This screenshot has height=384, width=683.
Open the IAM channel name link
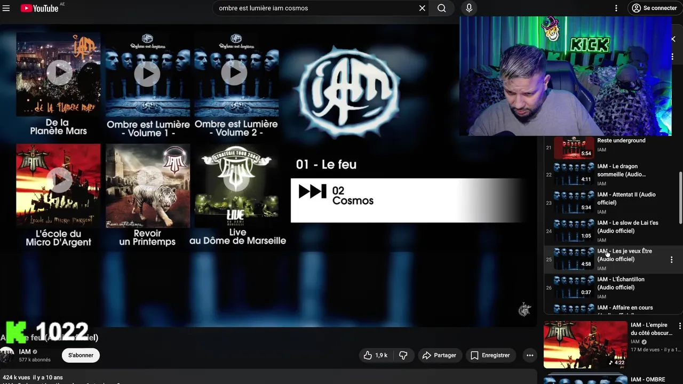click(x=25, y=352)
